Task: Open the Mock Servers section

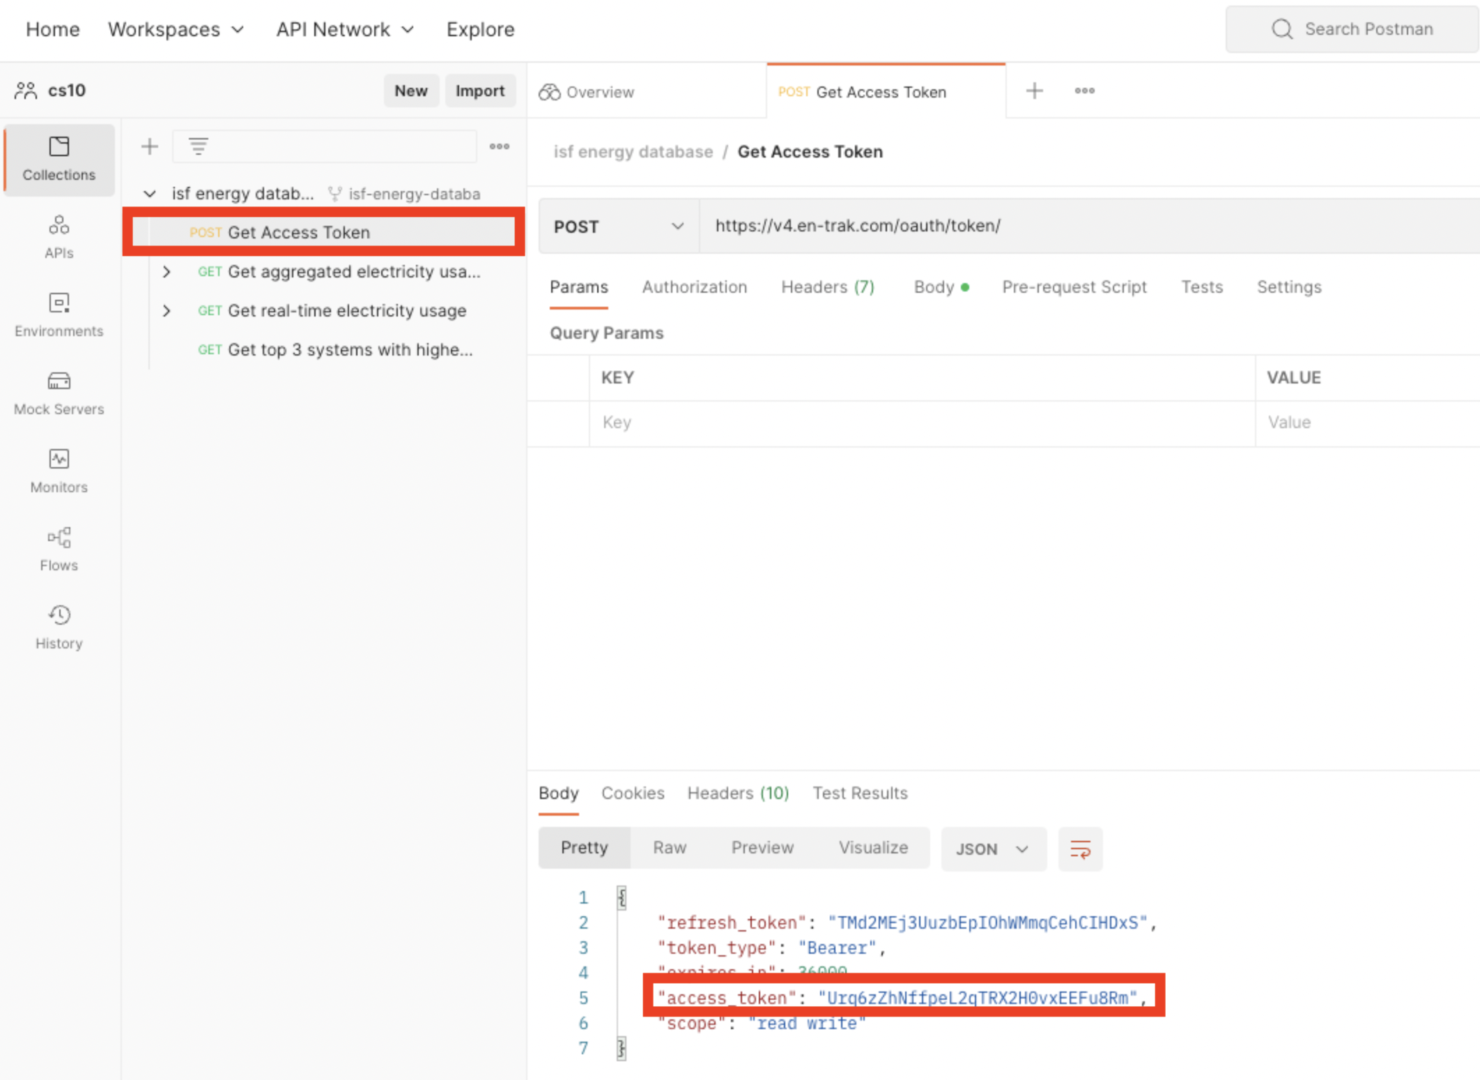Action: coord(59,393)
